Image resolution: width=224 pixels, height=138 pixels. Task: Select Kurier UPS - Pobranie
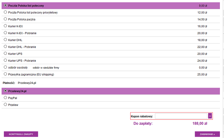pos(5,60)
